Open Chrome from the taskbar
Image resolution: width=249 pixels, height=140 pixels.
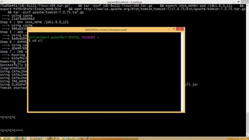55,138
